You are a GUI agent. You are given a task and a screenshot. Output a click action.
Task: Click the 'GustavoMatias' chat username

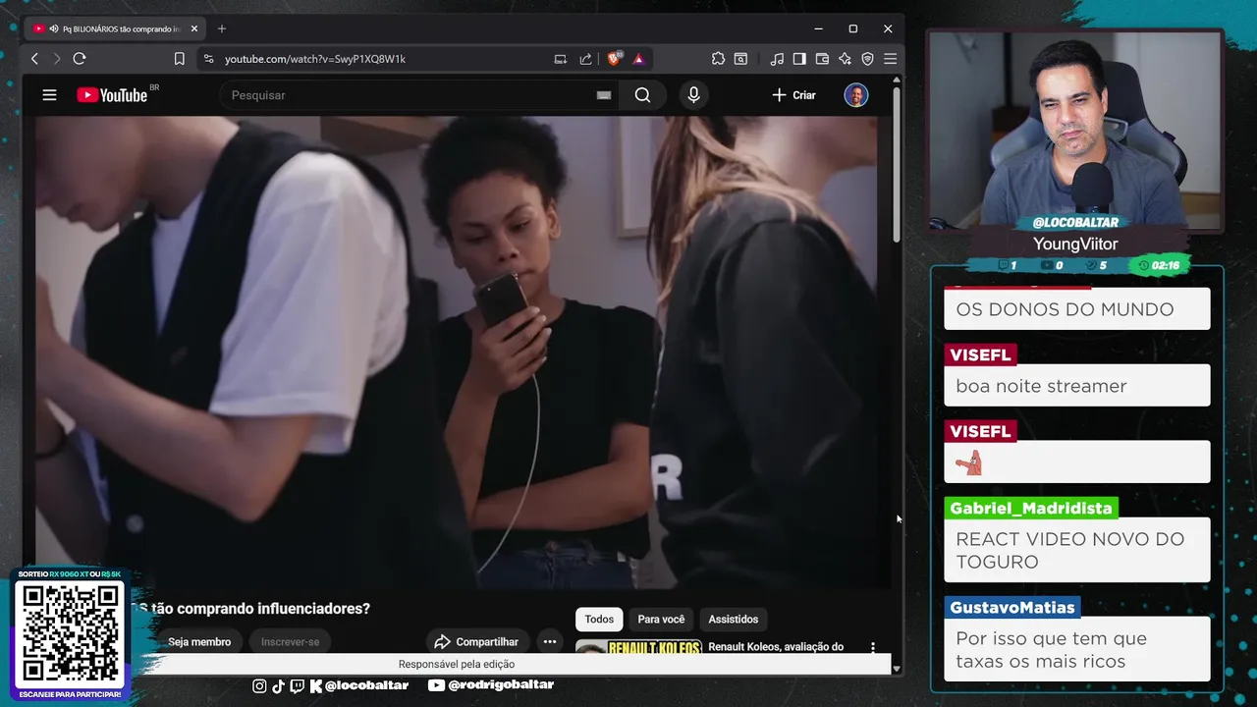click(x=1012, y=608)
